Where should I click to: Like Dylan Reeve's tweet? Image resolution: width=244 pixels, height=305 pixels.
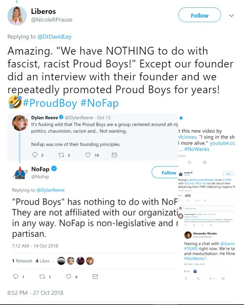[x=88, y=155]
